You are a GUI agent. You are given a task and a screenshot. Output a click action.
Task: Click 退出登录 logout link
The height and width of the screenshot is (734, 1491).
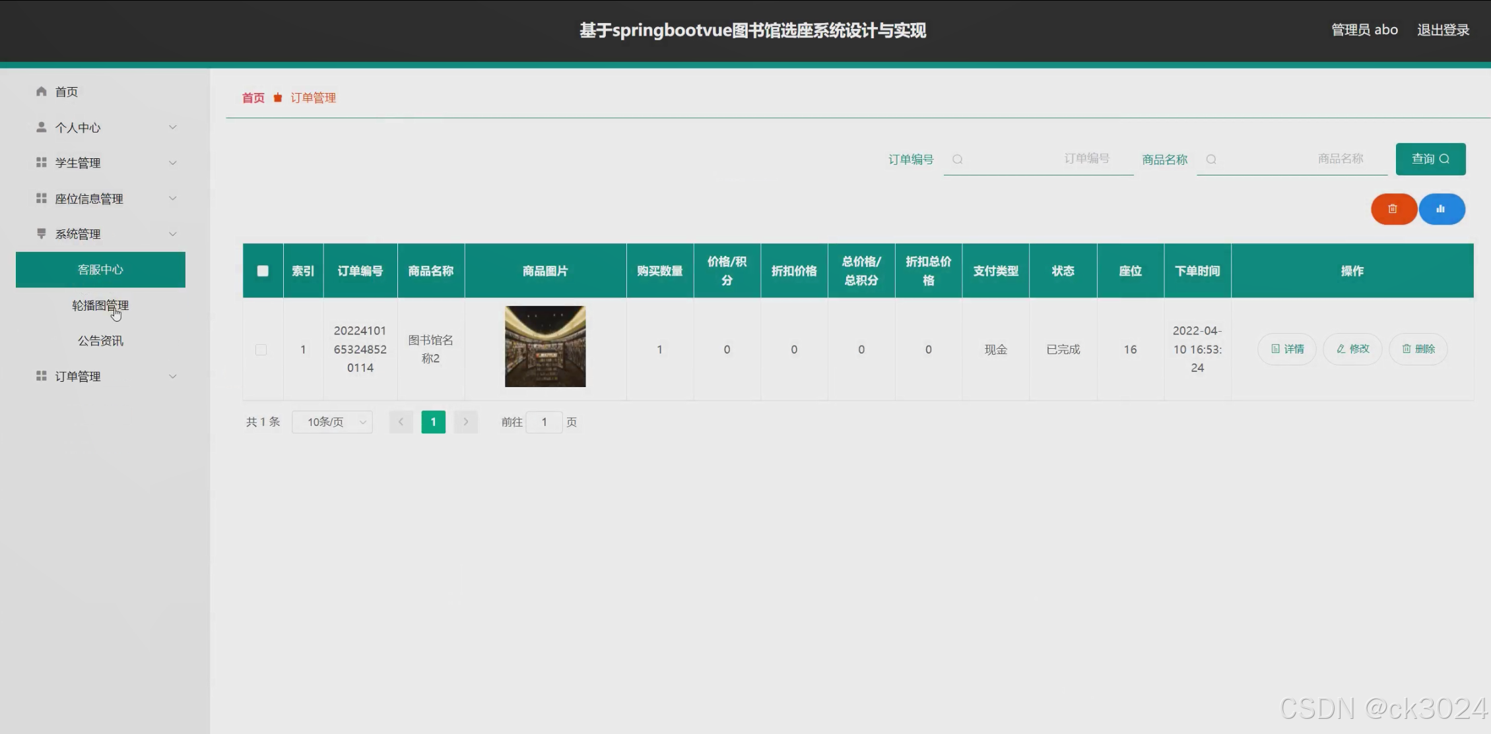coord(1443,30)
